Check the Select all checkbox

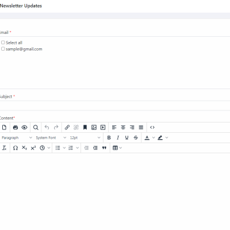point(3,43)
